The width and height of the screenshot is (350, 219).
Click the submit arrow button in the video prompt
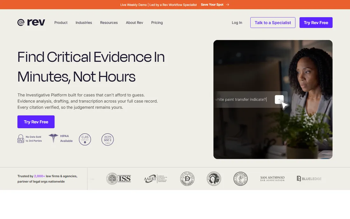pyautogui.click(x=279, y=99)
